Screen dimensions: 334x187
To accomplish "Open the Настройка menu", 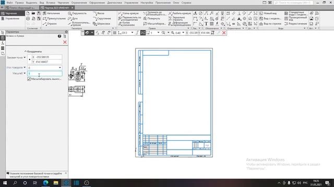I will [147, 3].
